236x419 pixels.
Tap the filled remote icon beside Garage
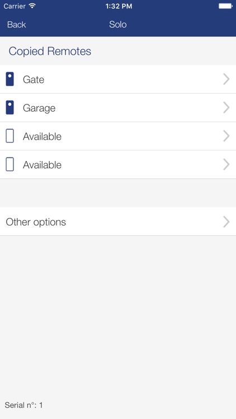click(x=10, y=107)
